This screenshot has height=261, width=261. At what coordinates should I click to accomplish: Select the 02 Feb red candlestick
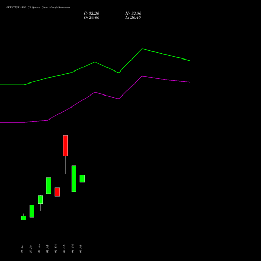[x=57, y=192]
